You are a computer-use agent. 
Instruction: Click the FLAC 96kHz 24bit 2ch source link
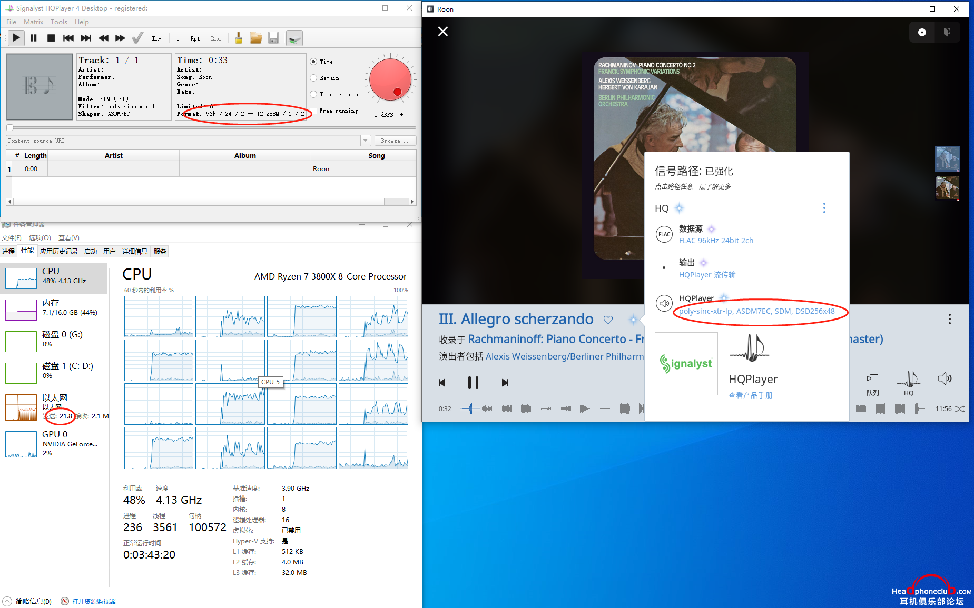point(716,241)
